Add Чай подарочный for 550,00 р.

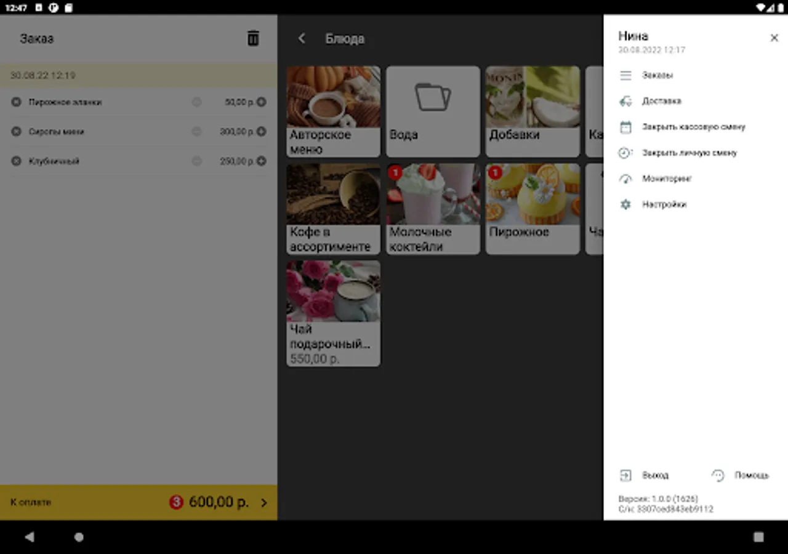(333, 313)
